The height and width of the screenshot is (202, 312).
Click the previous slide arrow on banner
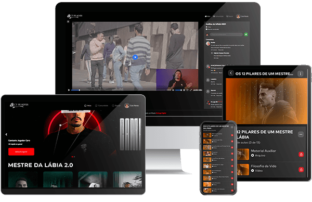click(6, 134)
